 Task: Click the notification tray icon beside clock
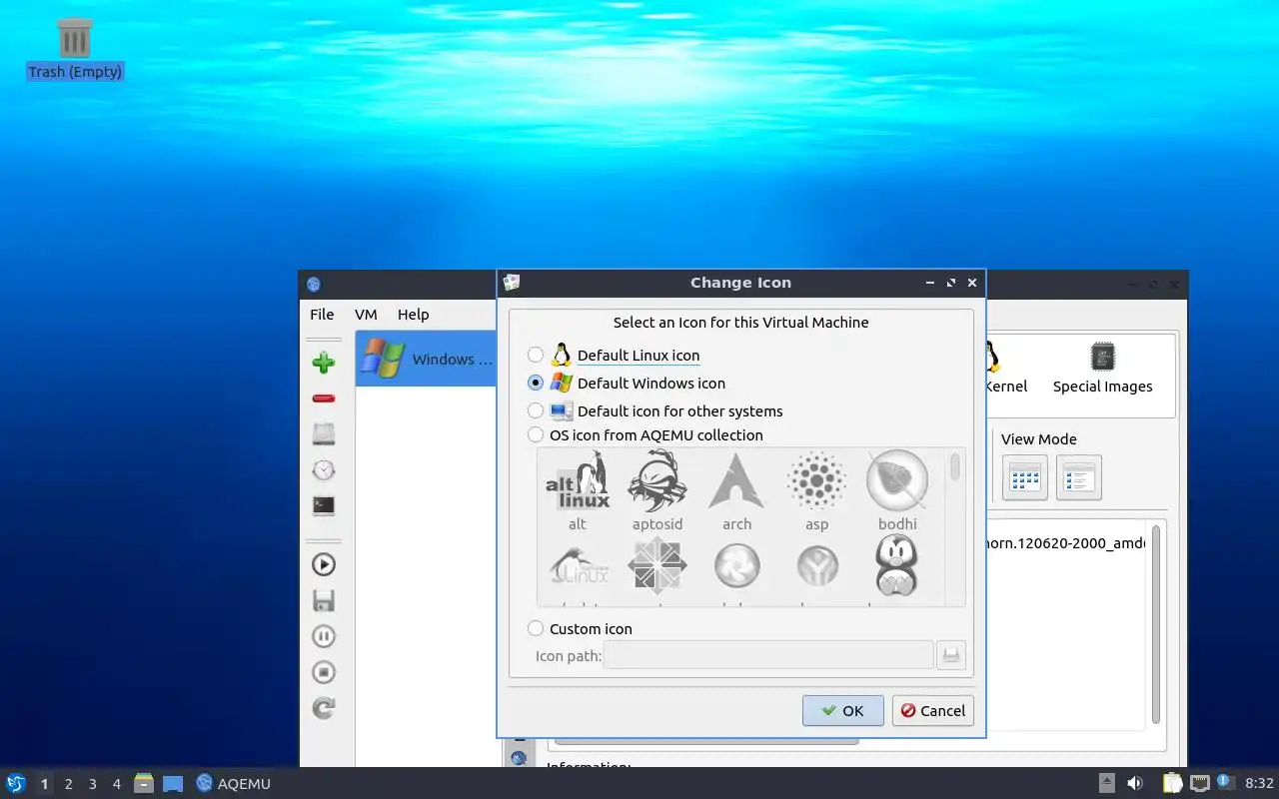point(1226,782)
